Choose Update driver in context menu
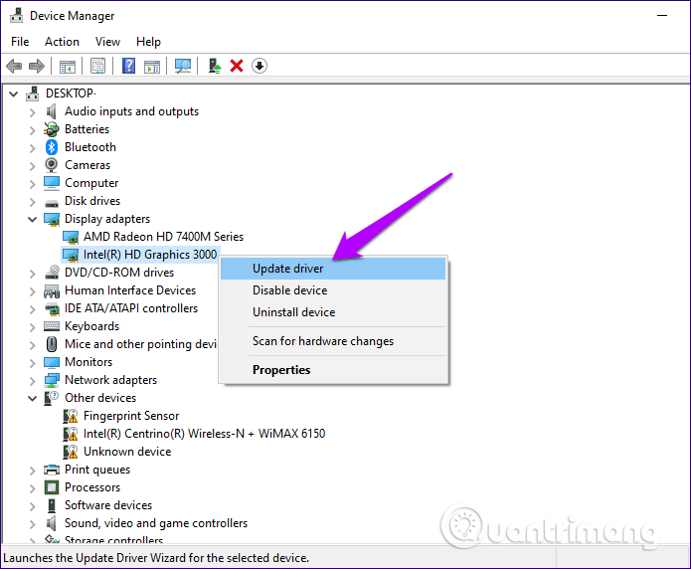 tap(333, 269)
